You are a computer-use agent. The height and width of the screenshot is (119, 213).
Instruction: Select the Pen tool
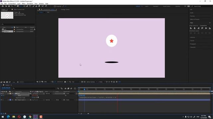pyautogui.click(x=27, y=6)
